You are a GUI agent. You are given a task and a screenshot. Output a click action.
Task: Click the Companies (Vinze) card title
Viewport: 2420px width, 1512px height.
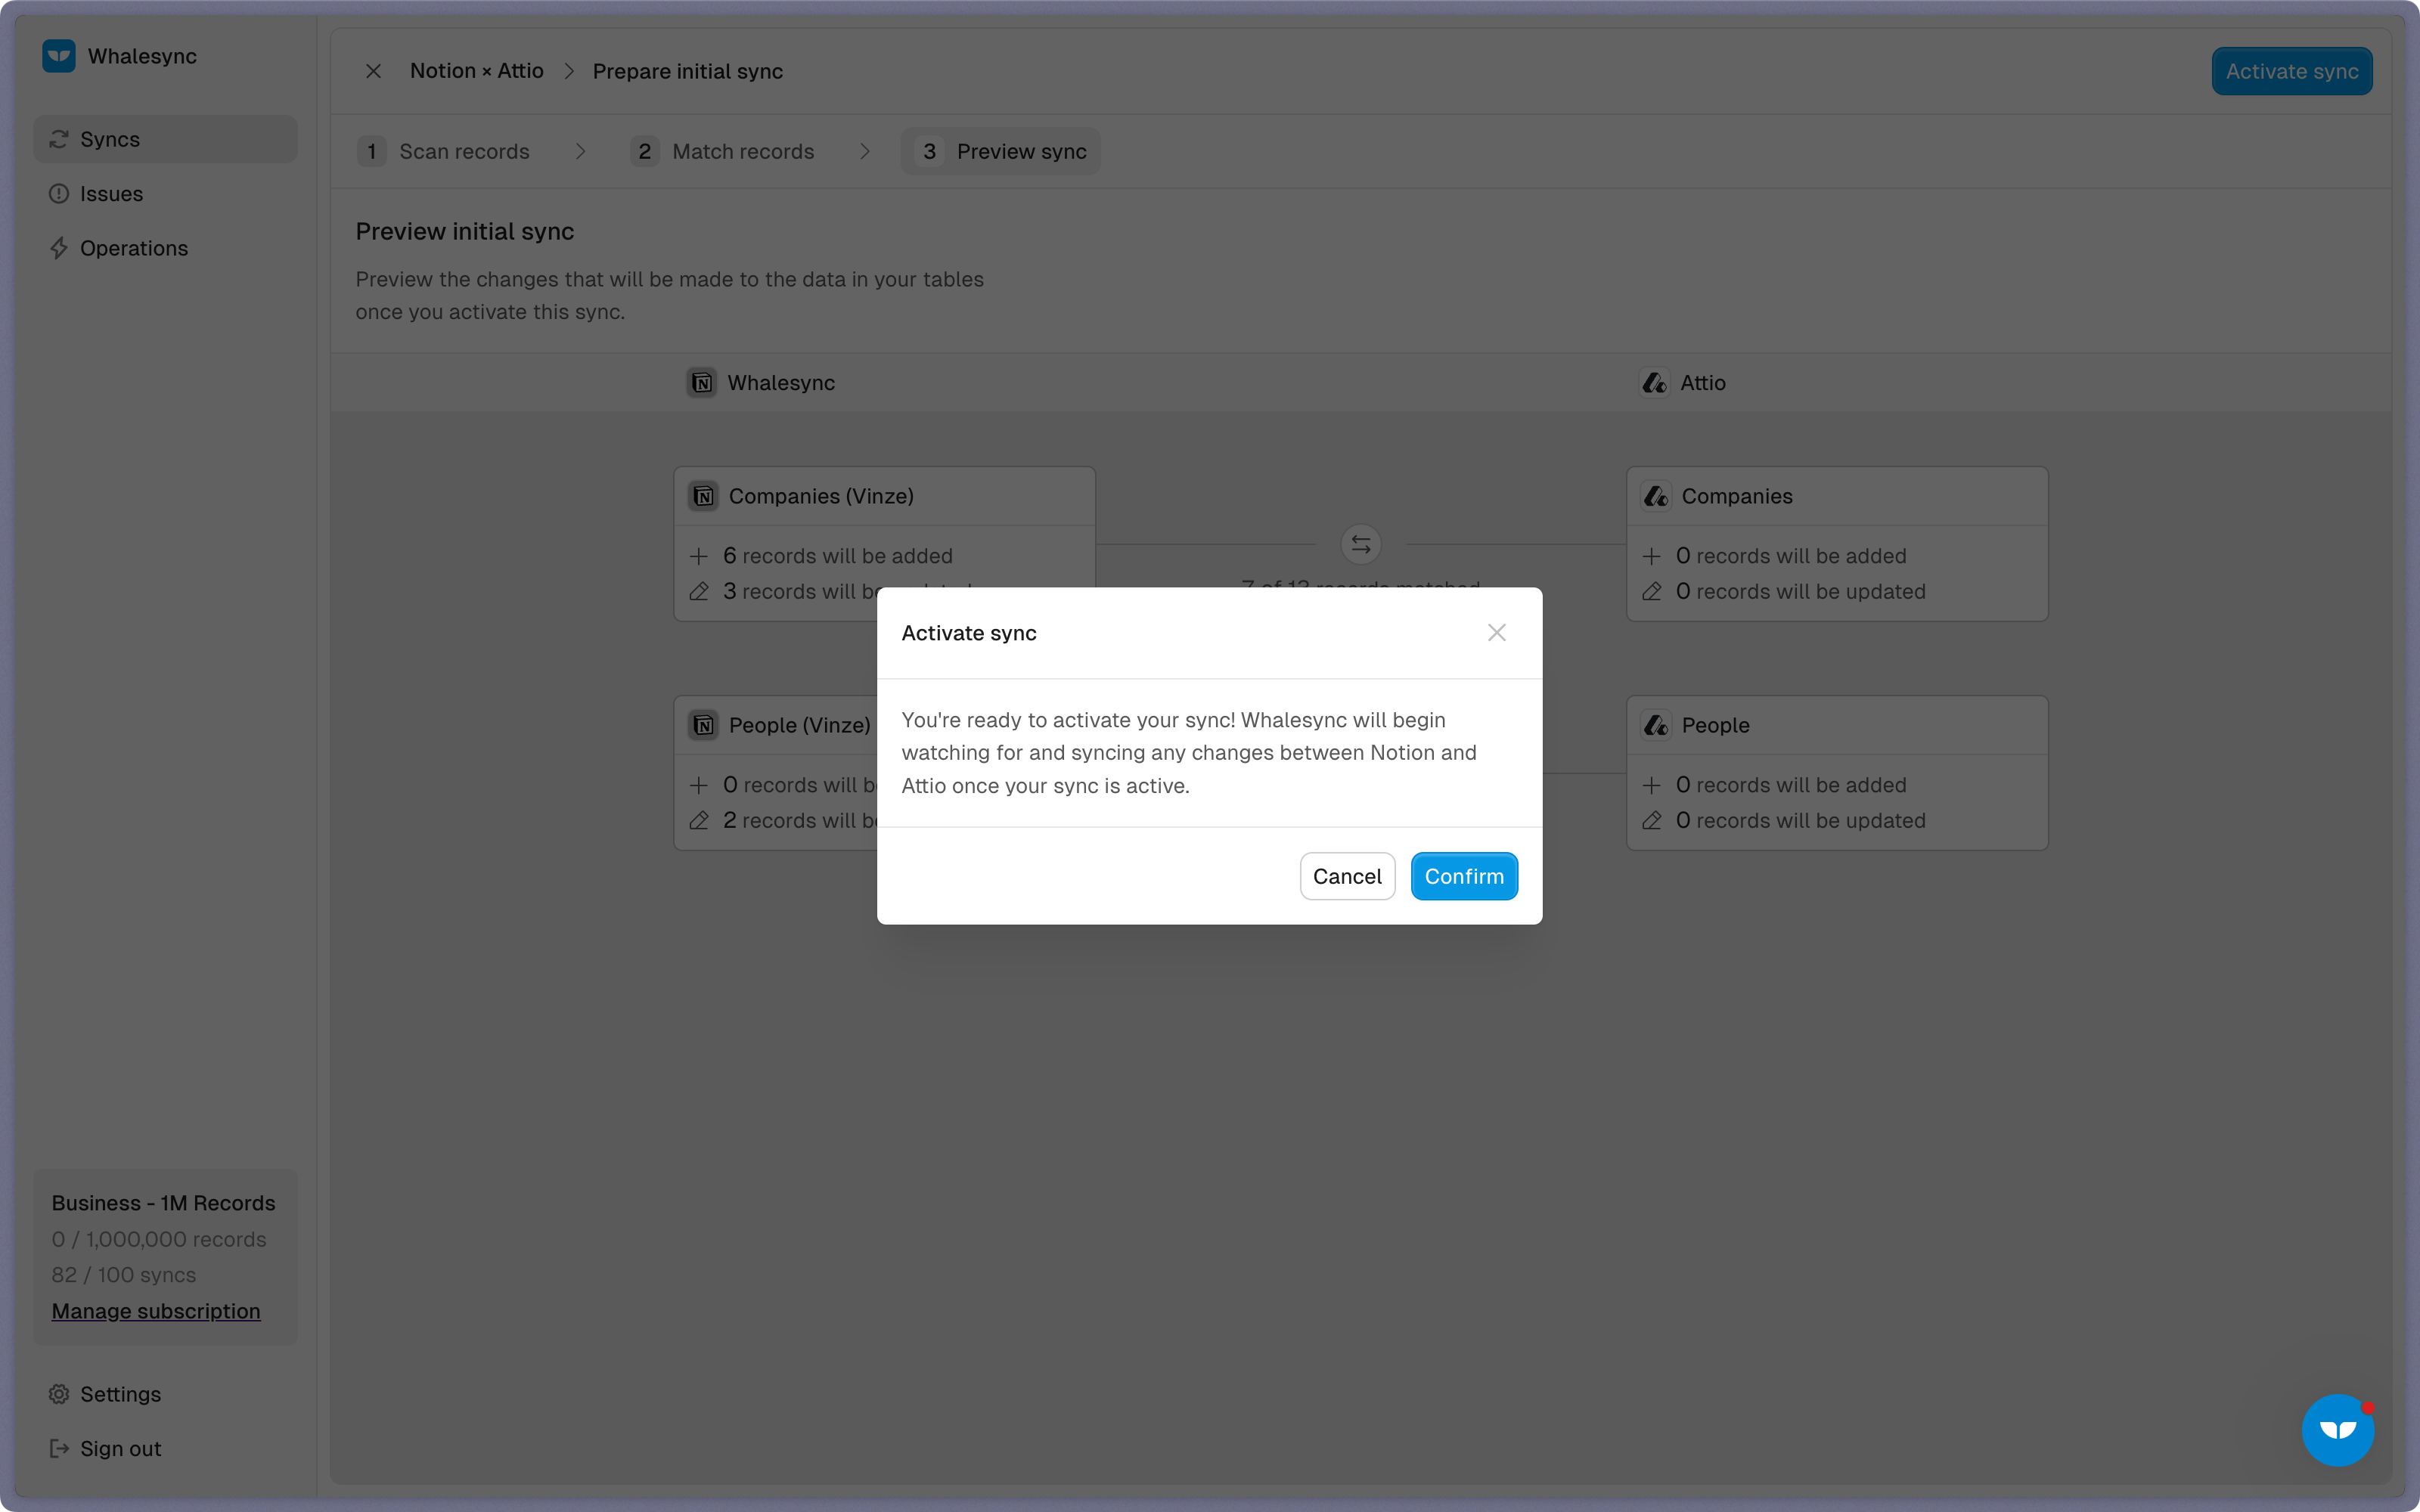pos(821,496)
